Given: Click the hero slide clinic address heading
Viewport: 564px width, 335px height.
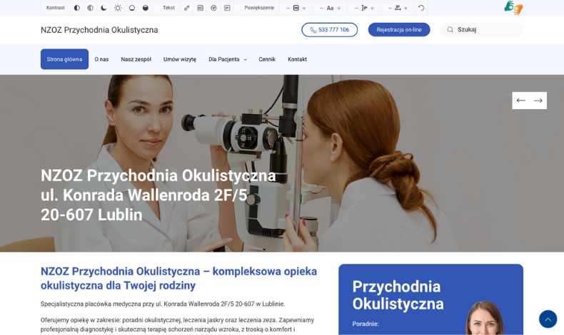Looking at the screenshot, I should click(x=158, y=195).
